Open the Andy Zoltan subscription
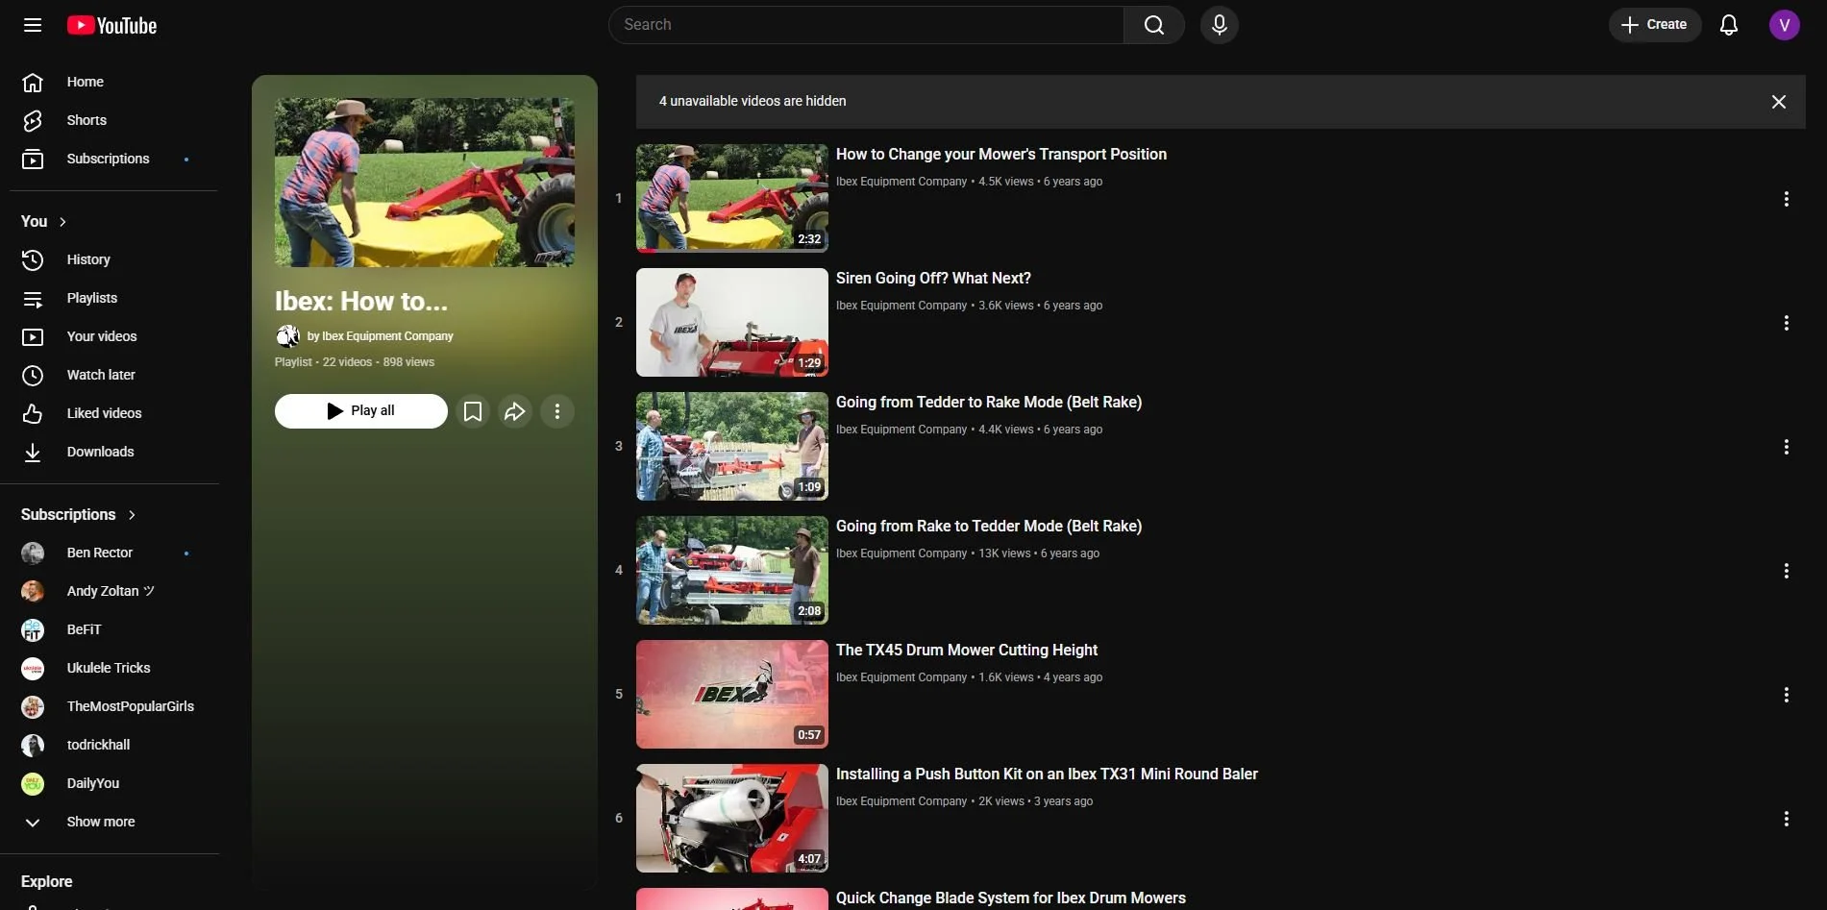This screenshot has width=1827, height=910. coord(109,591)
